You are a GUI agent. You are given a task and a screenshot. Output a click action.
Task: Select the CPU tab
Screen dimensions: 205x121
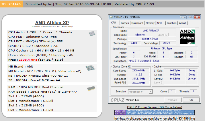114,23
